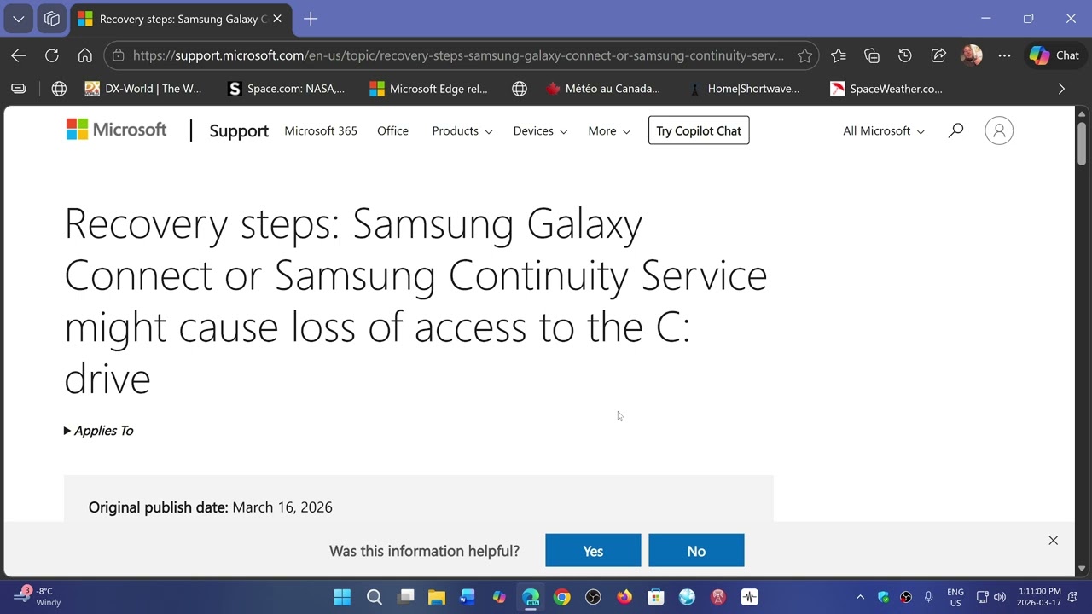Open Microsoft Edge release bookmark
Screen dimensions: 1092x614
[428, 89]
